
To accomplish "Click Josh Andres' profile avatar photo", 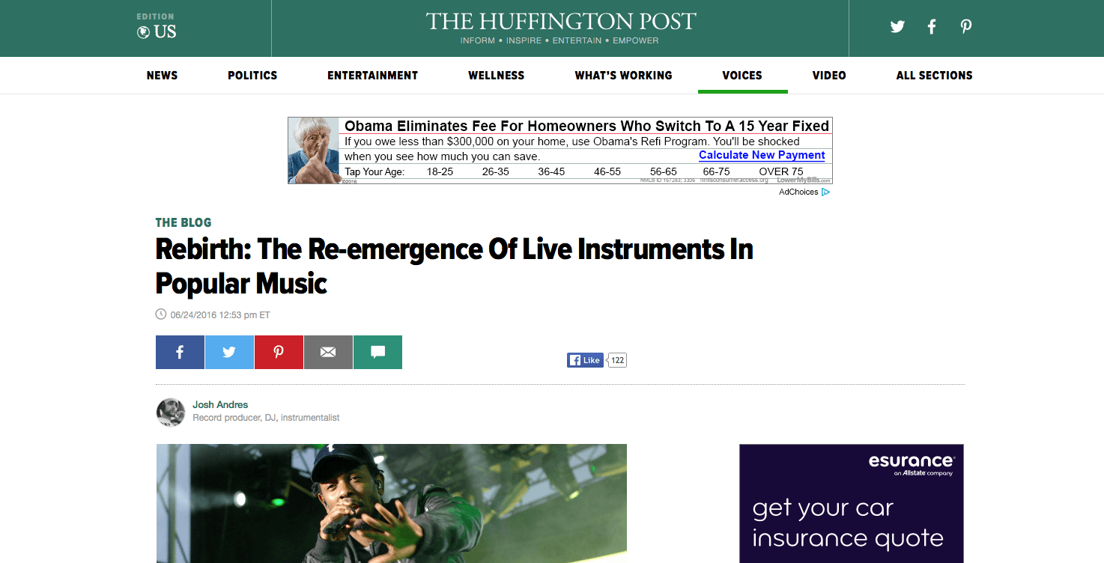I will (x=171, y=413).
